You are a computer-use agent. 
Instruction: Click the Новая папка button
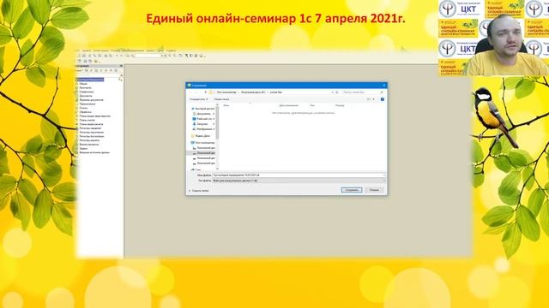coord(221,99)
